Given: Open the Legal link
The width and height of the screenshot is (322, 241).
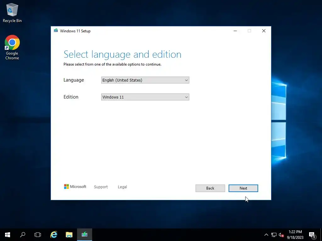Looking at the screenshot, I should click(x=122, y=187).
